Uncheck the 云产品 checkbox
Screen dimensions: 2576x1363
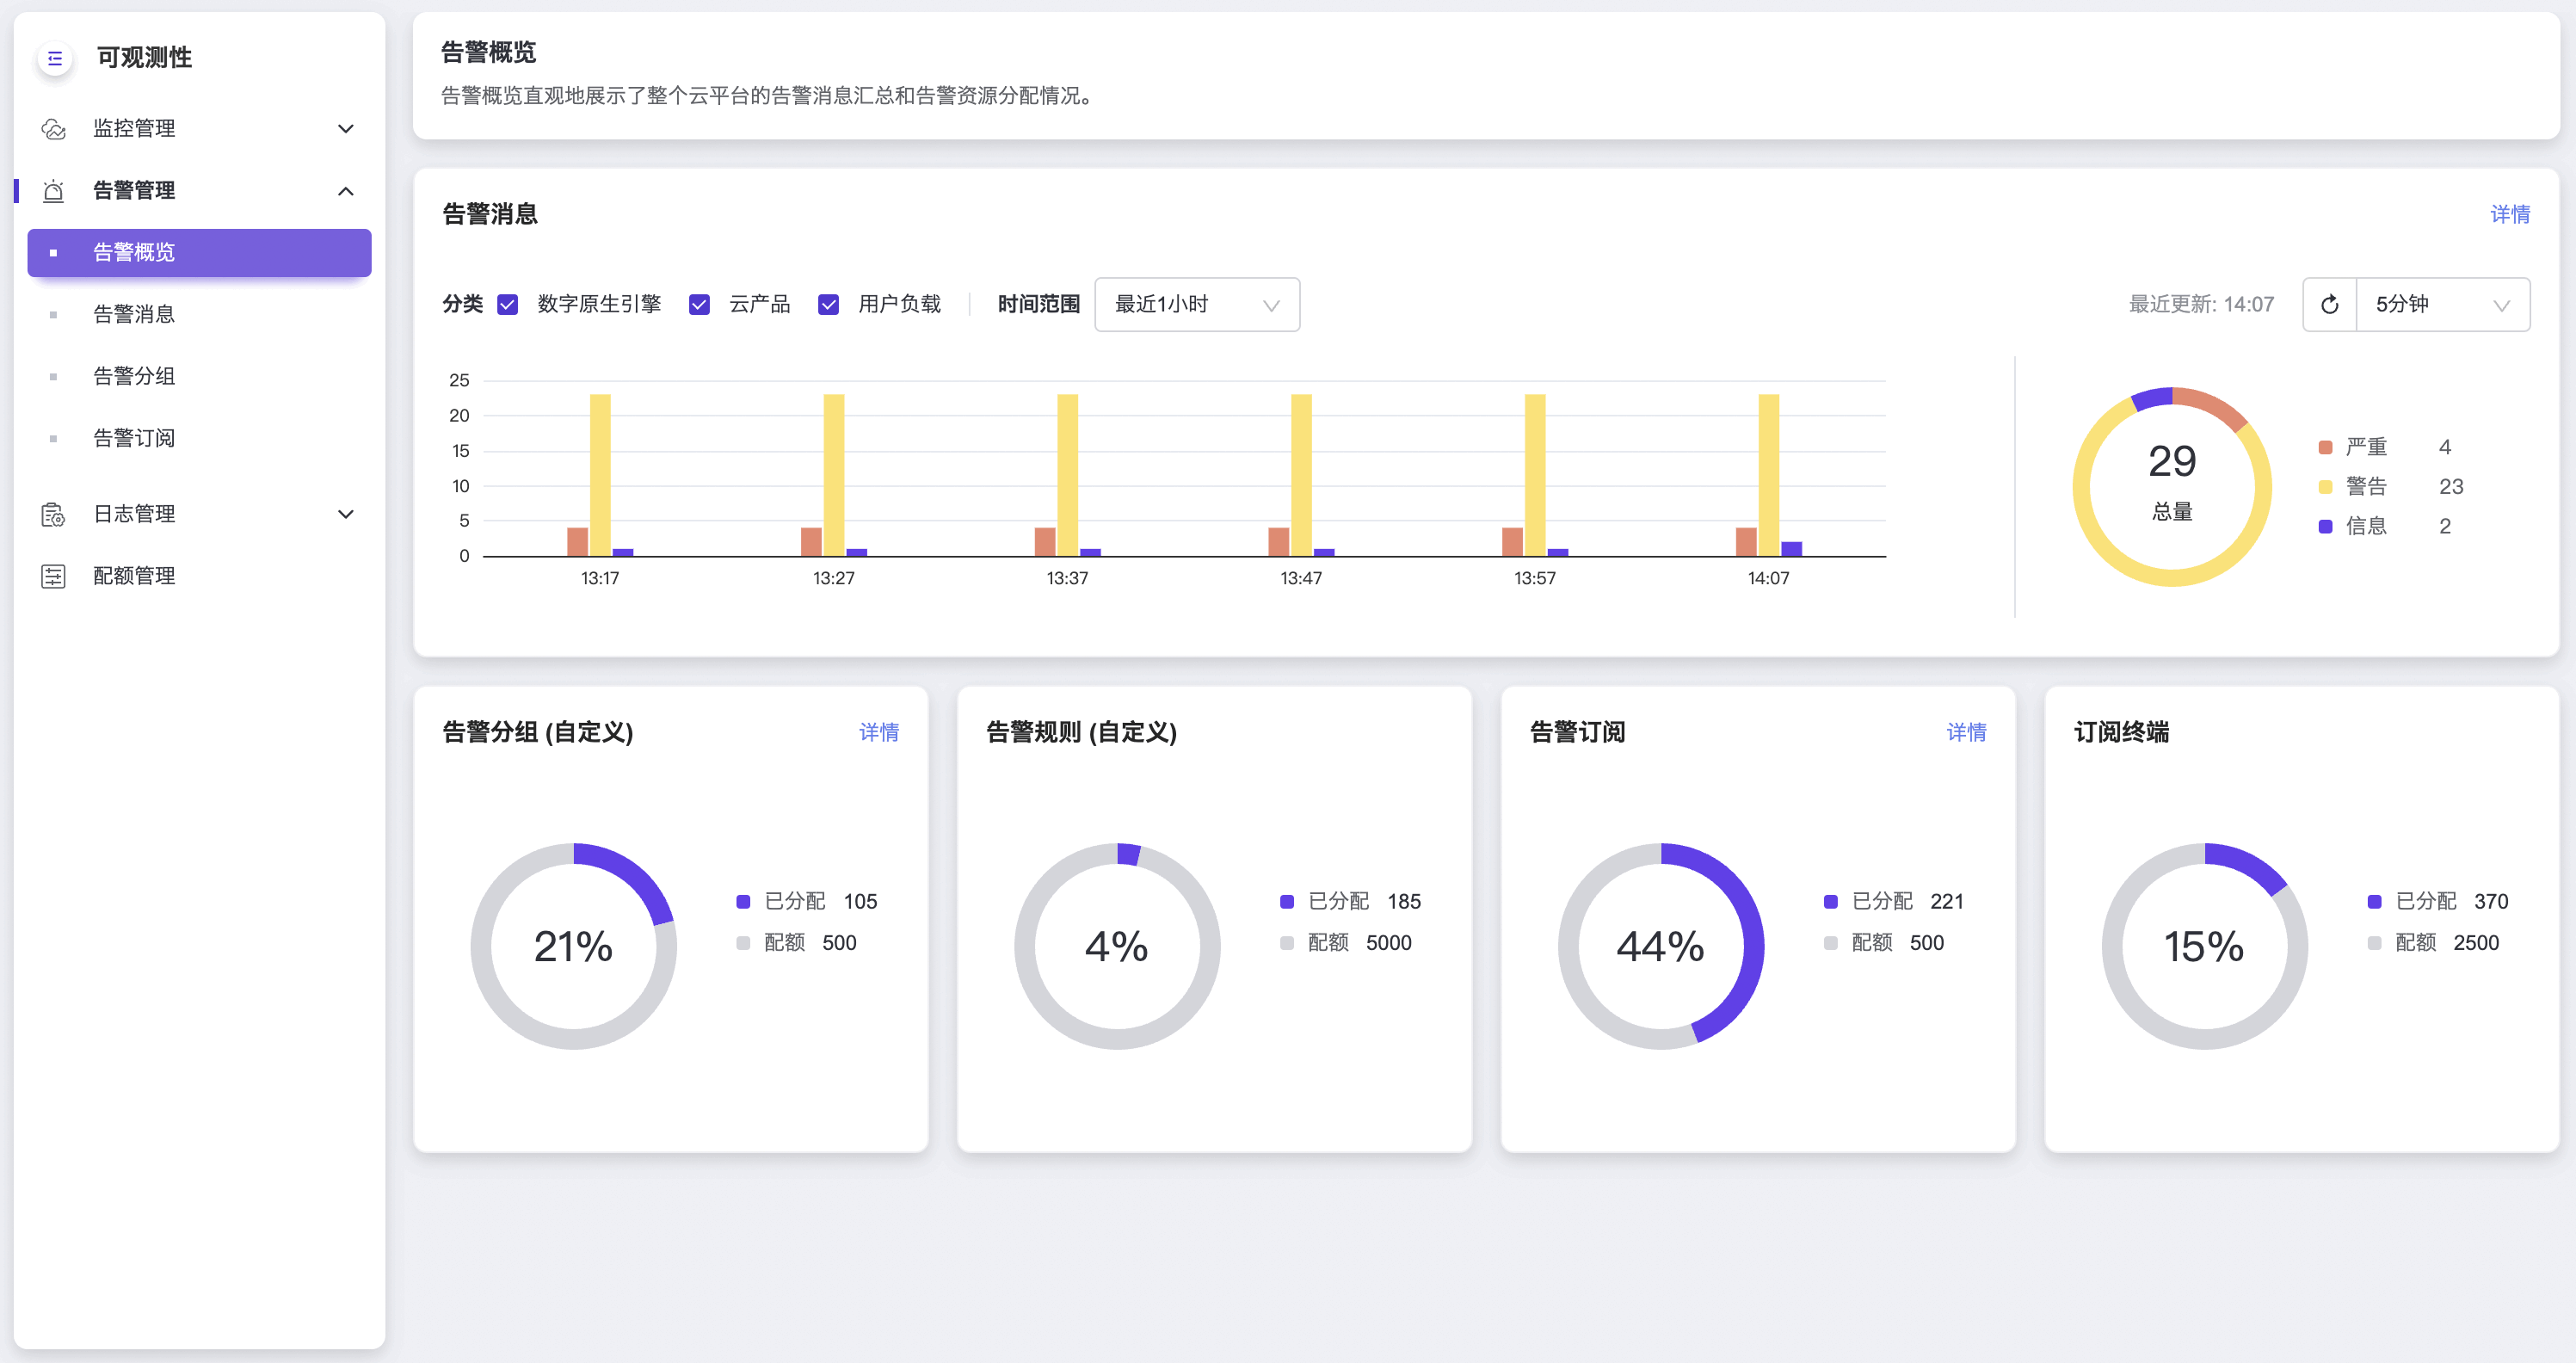click(699, 304)
